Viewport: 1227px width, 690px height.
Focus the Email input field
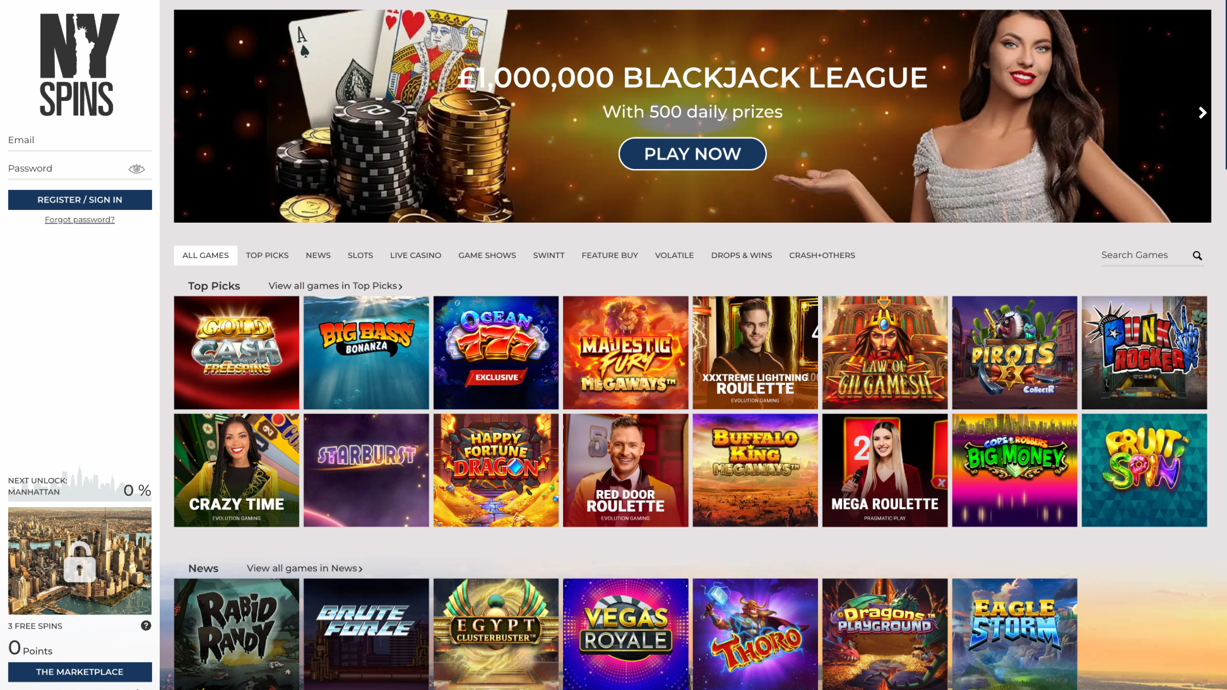tap(80, 141)
